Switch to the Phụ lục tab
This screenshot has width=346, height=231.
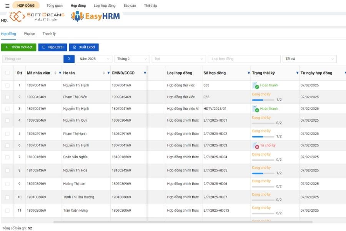point(29,34)
